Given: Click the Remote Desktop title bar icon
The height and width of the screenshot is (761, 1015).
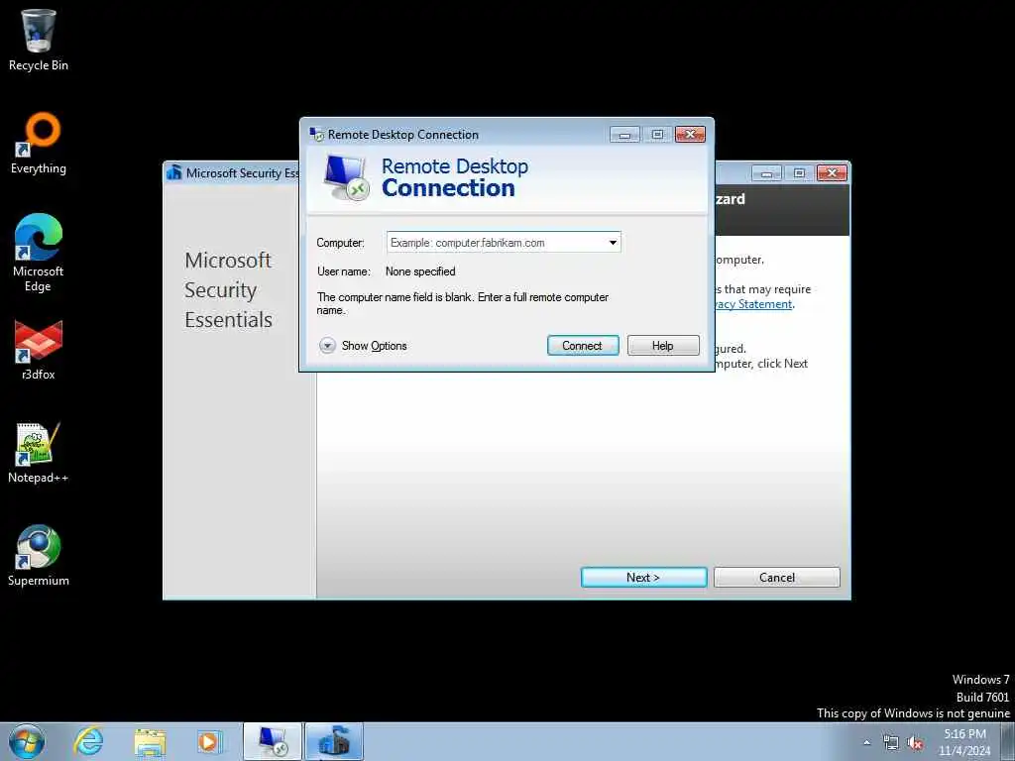Looking at the screenshot, I should coord(316,134).
